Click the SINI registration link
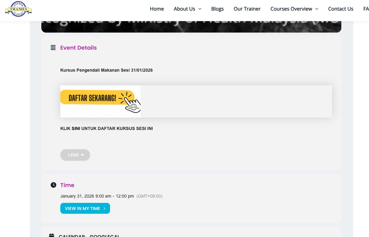This screenshot has width=369, height=237. click(76, 128)
